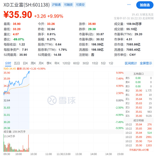Switch to the 60分 interval tab

[x=76, y=63]
